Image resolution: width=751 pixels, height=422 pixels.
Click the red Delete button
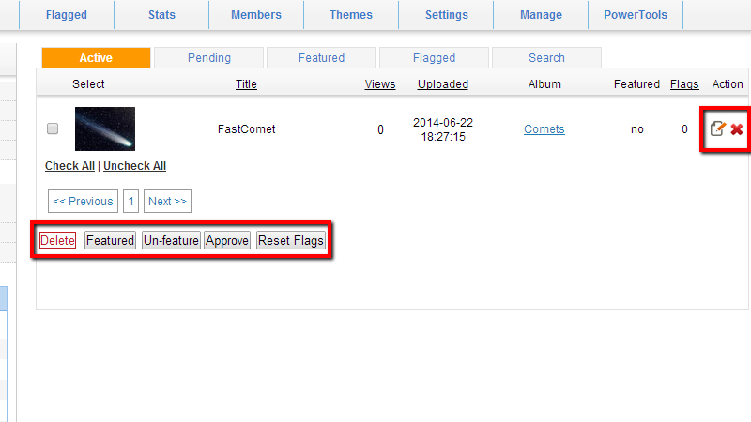(57, 240)
